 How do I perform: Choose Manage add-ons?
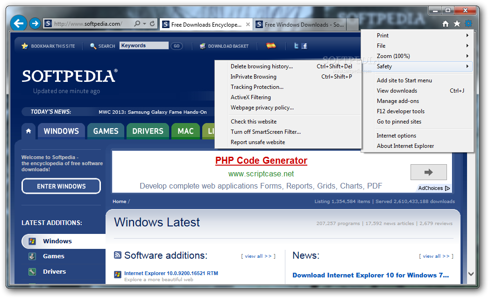click(418, 101)
